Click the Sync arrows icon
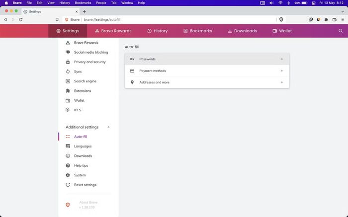This screenshot has height=217, width=348. coord(68,72)
